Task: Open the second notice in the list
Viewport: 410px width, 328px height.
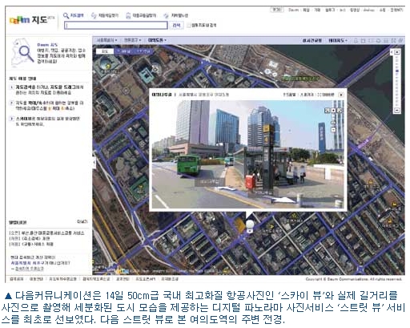Action: click(30, 238)
